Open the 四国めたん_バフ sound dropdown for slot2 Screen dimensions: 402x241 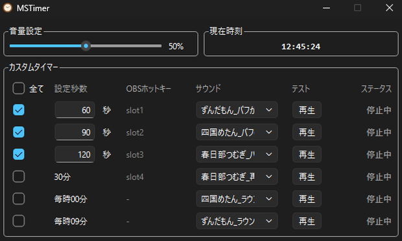click(x=237, y=132)
